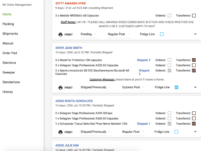Viewport: 201px width, 151px height.
Task: Click printer icon on Amanda Hyde order
Action: click(x=61, y=35)
